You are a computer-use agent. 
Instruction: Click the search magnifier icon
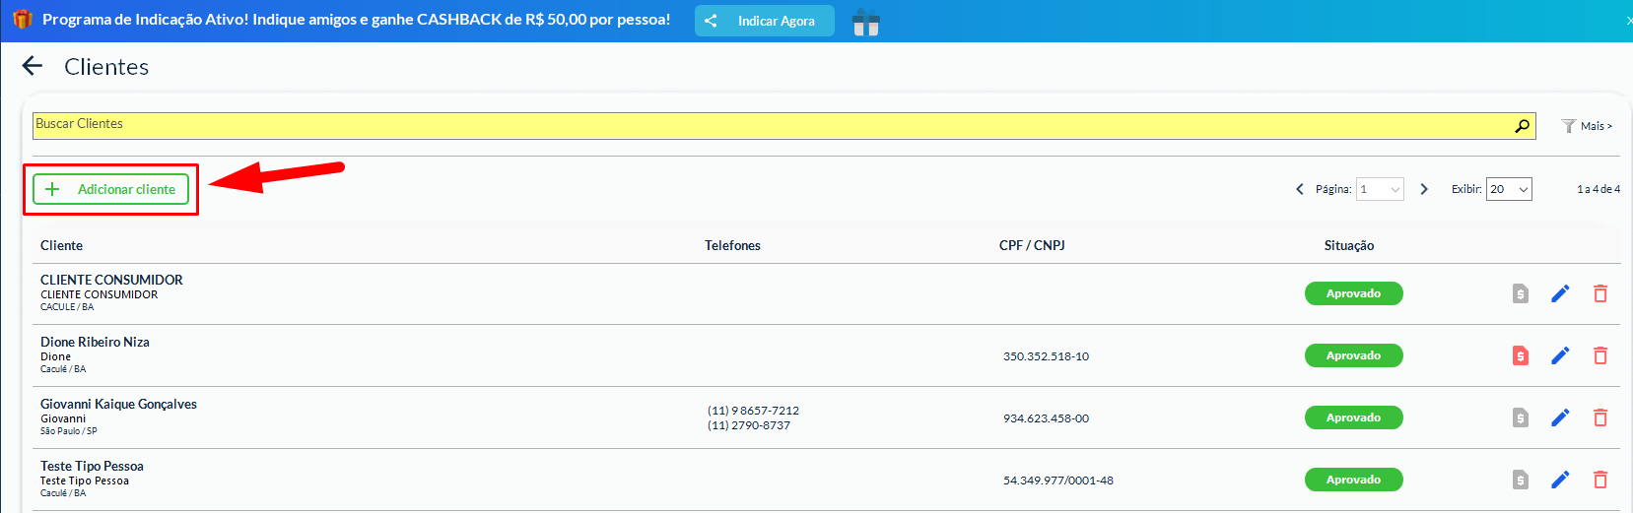1522,126
